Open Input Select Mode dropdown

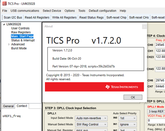coord(91,118)
